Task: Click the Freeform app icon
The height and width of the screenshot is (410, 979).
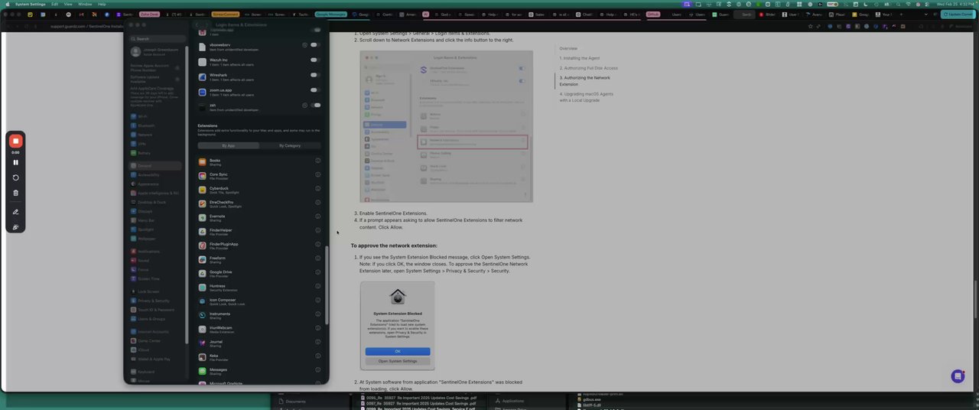Action: click(202, 259)
